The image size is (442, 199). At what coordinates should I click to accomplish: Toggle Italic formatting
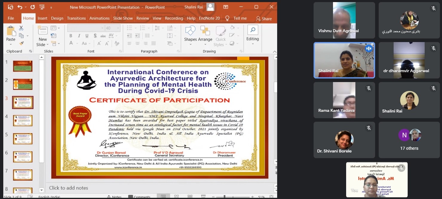79,36
